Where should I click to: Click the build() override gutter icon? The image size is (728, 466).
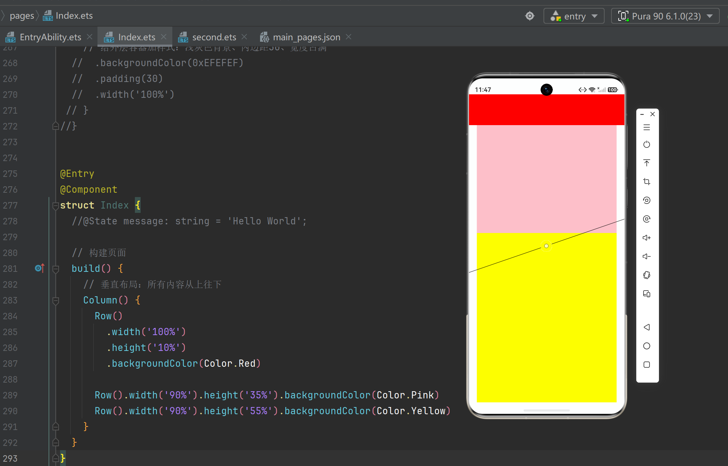pyautogui.click(x=40, y=268)
